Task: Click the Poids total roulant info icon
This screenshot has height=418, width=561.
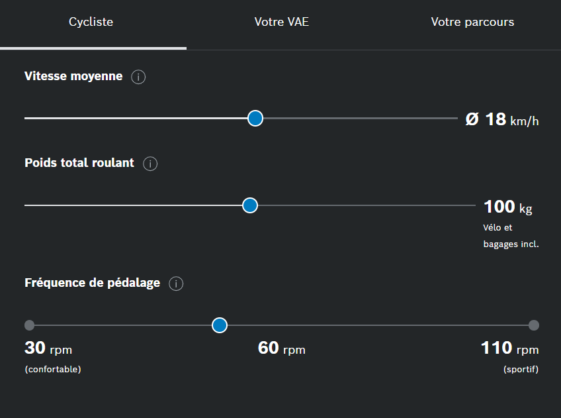Action: pyautogui.click(x=150, y=164)
